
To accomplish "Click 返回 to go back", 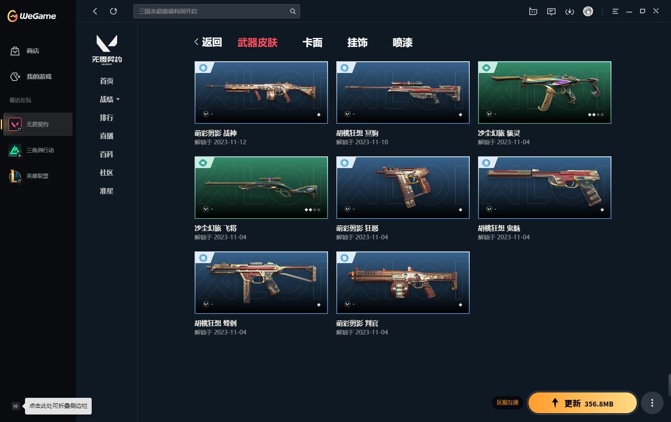I will [208, 42].
